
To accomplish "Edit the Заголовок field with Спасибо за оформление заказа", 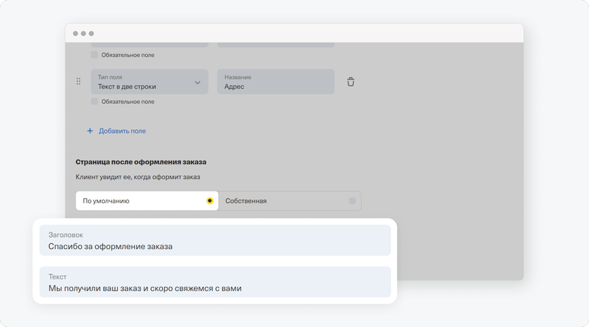I will 215,240.
